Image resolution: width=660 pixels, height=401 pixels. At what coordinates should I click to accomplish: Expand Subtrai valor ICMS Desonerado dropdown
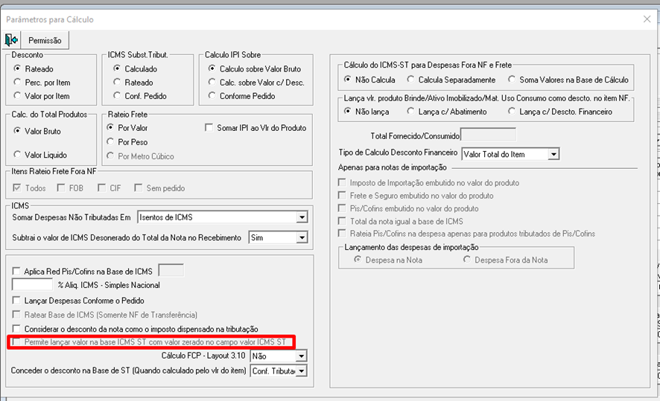point(302,237)
